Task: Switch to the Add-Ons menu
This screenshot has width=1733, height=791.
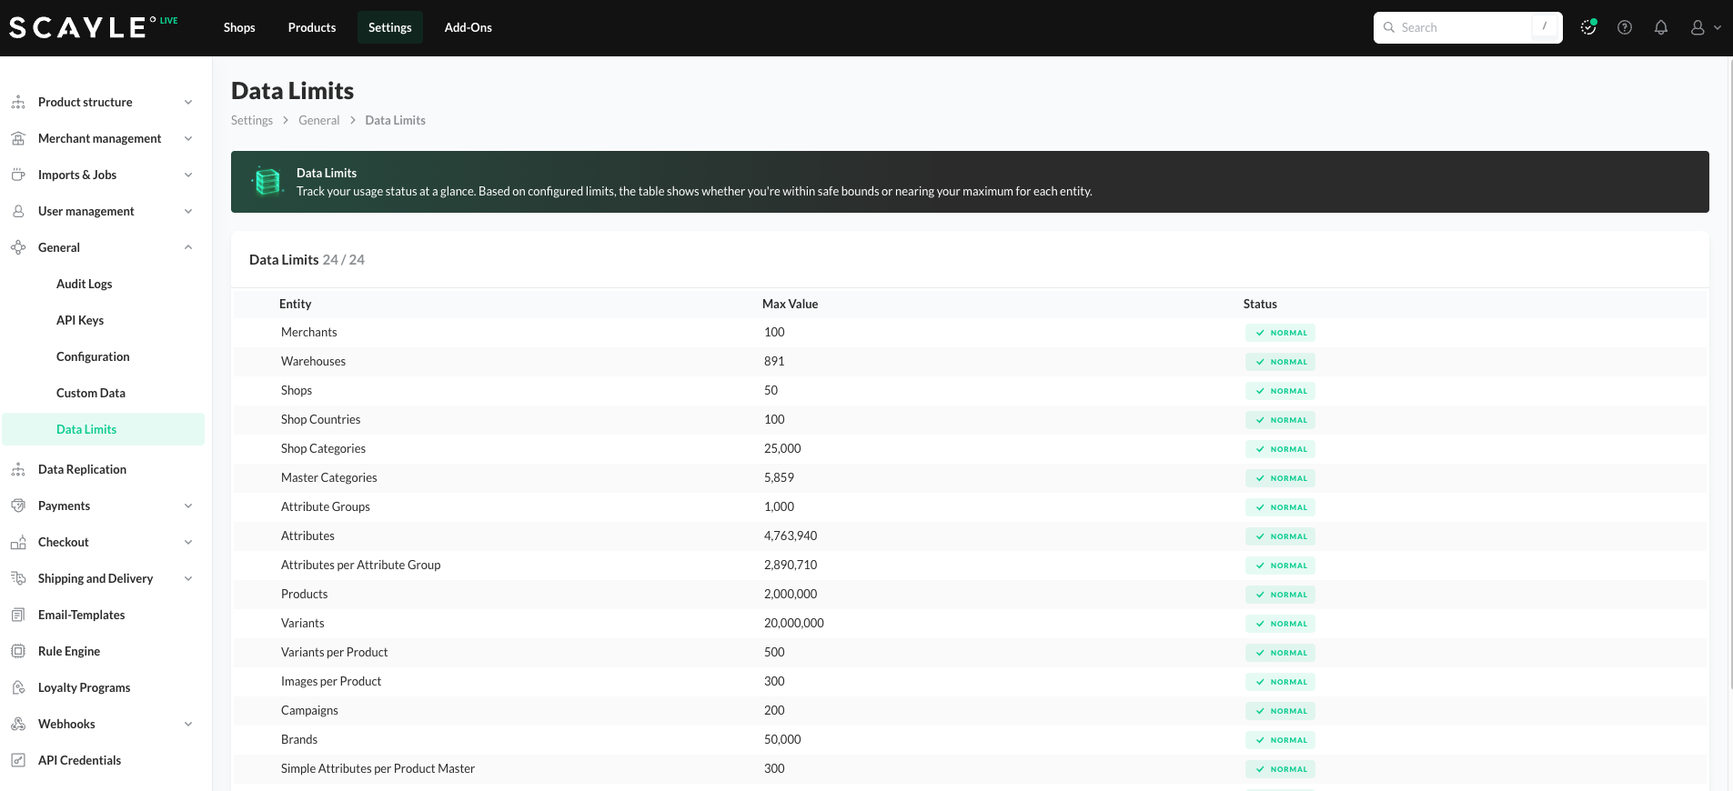Action: 468,27
